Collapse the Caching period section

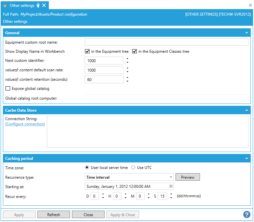tap(247, 159)
